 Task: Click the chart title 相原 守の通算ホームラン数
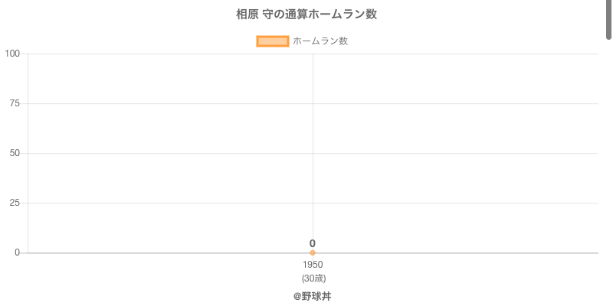pyautogui.click(x=306, y=14)
